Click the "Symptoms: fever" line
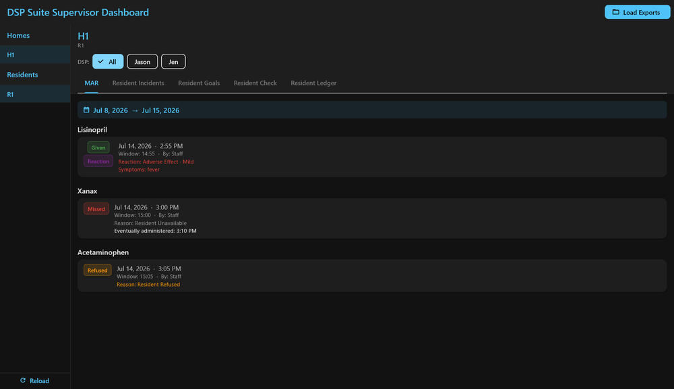674x389 pixels. point(139,170)
